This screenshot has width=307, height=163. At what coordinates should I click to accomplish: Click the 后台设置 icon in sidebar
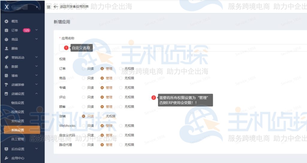coord(7,149)
